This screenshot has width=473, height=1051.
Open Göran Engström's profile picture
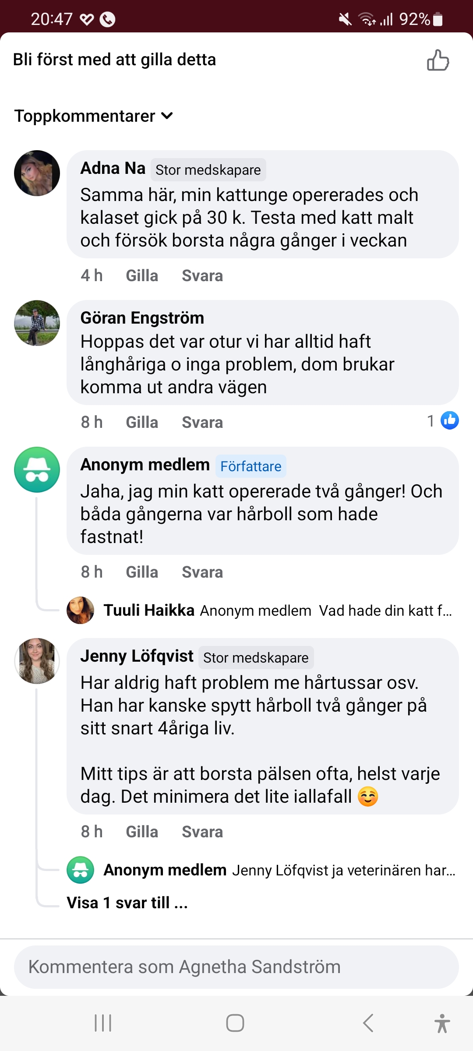pyautogui.click(x=37, y=323)
